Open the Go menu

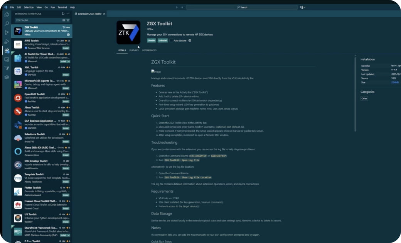click(46, 7)
